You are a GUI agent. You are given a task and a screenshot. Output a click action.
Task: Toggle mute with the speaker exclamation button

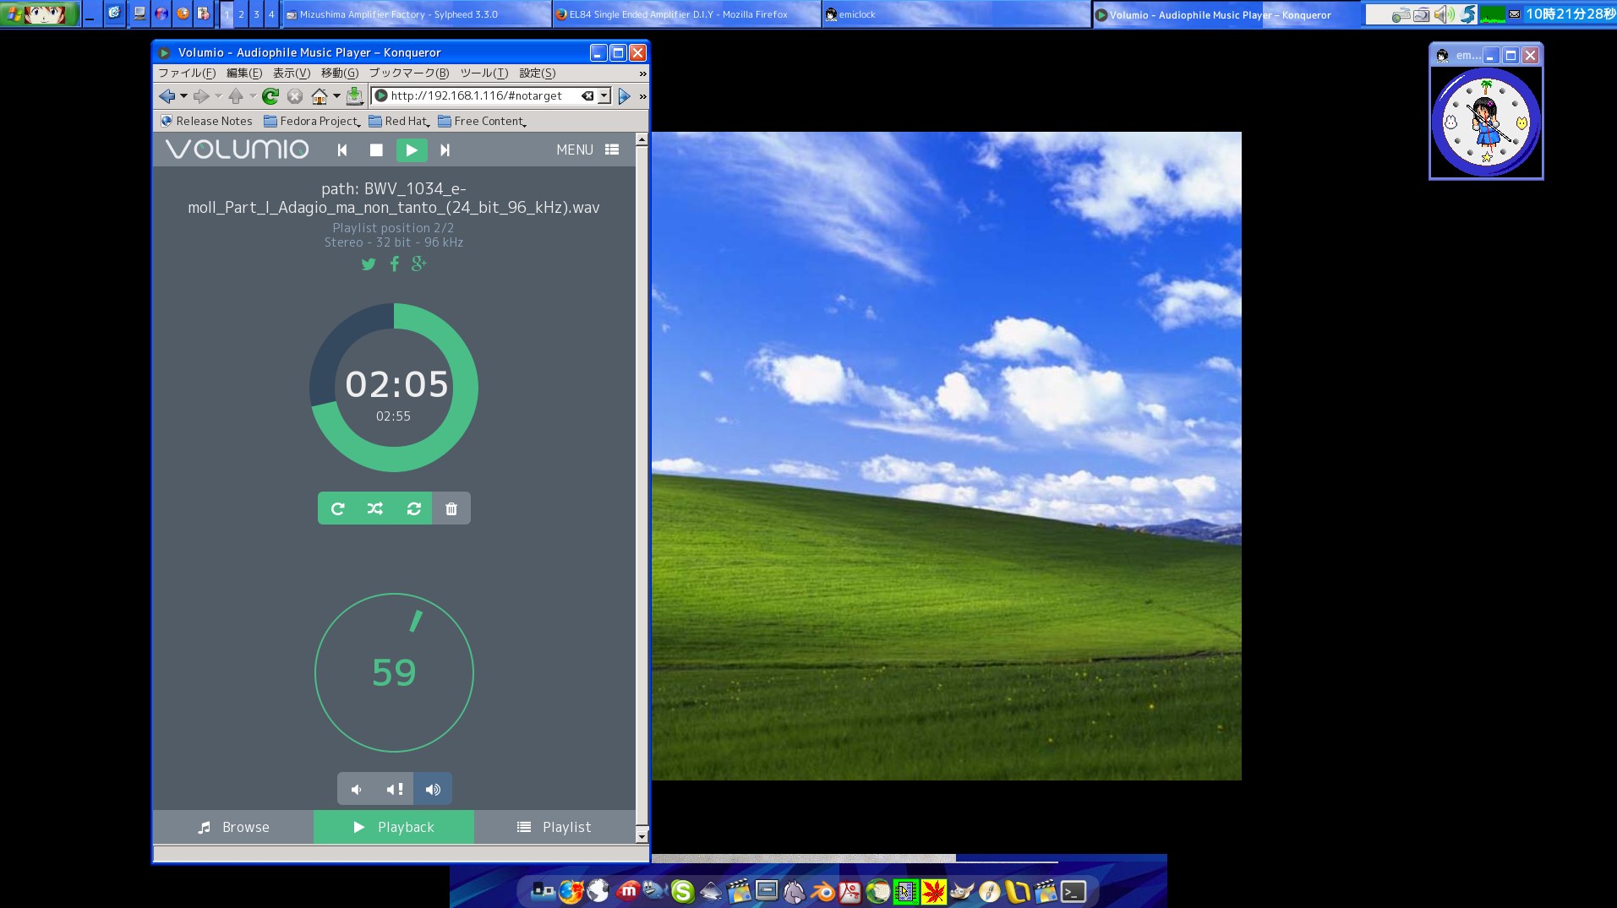point(394,789)
